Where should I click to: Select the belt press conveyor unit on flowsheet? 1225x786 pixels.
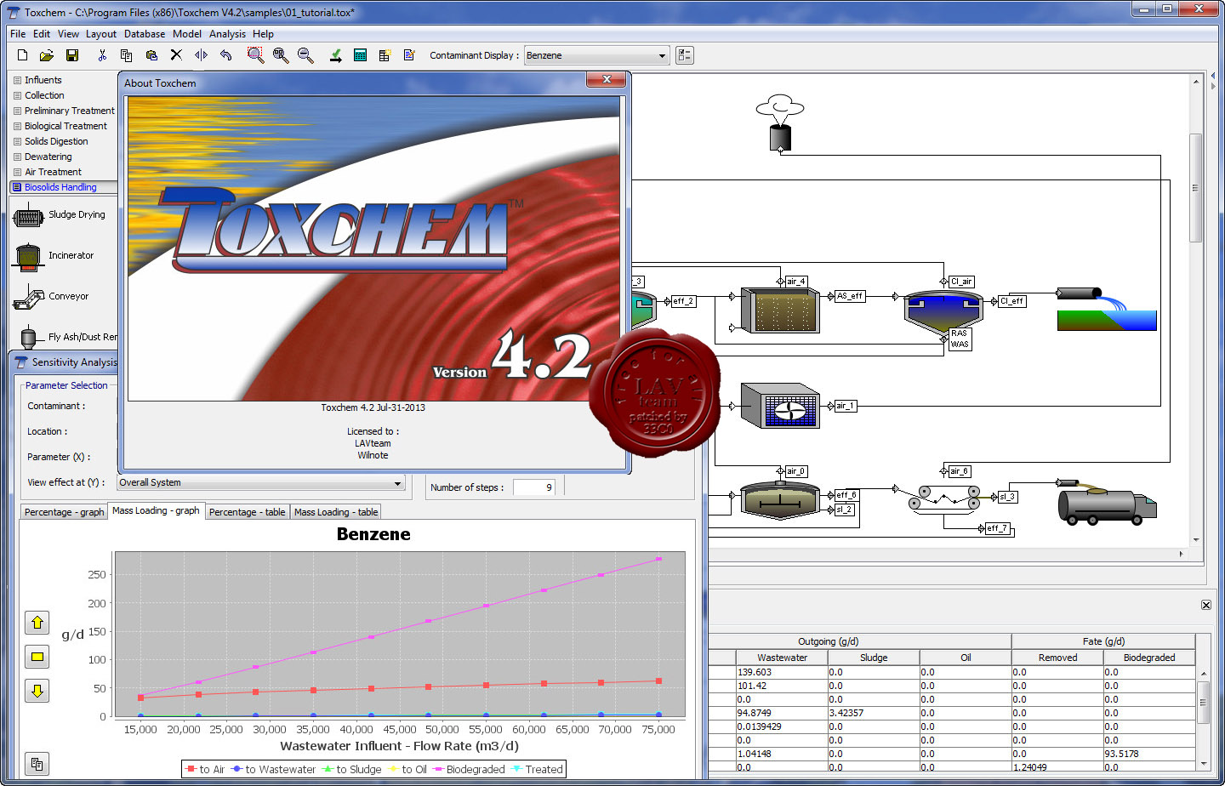click(x=943, y=498)
